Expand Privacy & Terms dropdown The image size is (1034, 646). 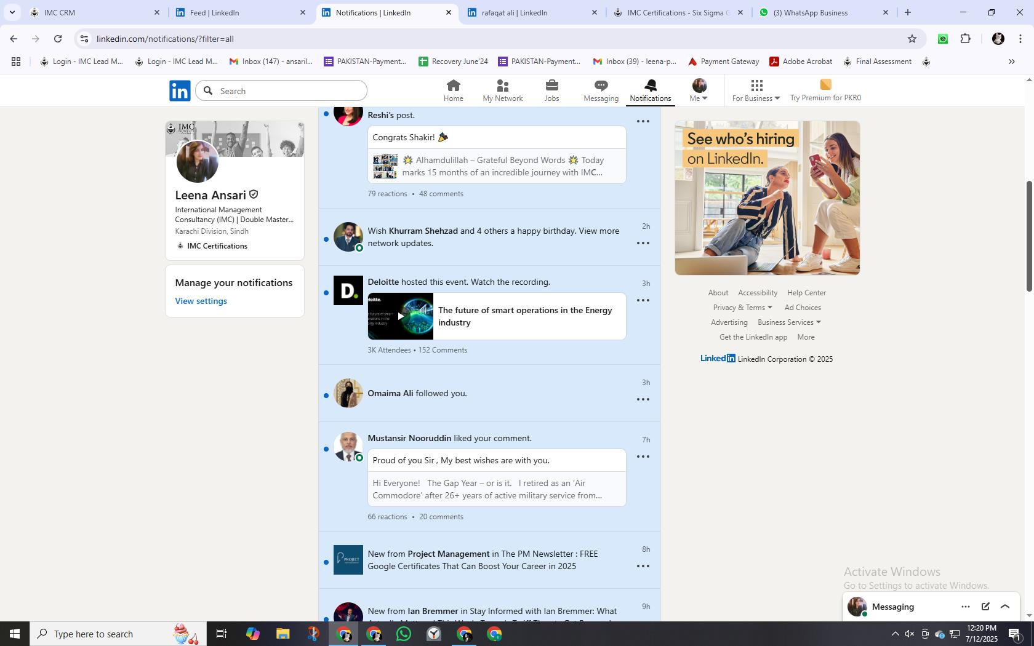(x=742, y=308)
